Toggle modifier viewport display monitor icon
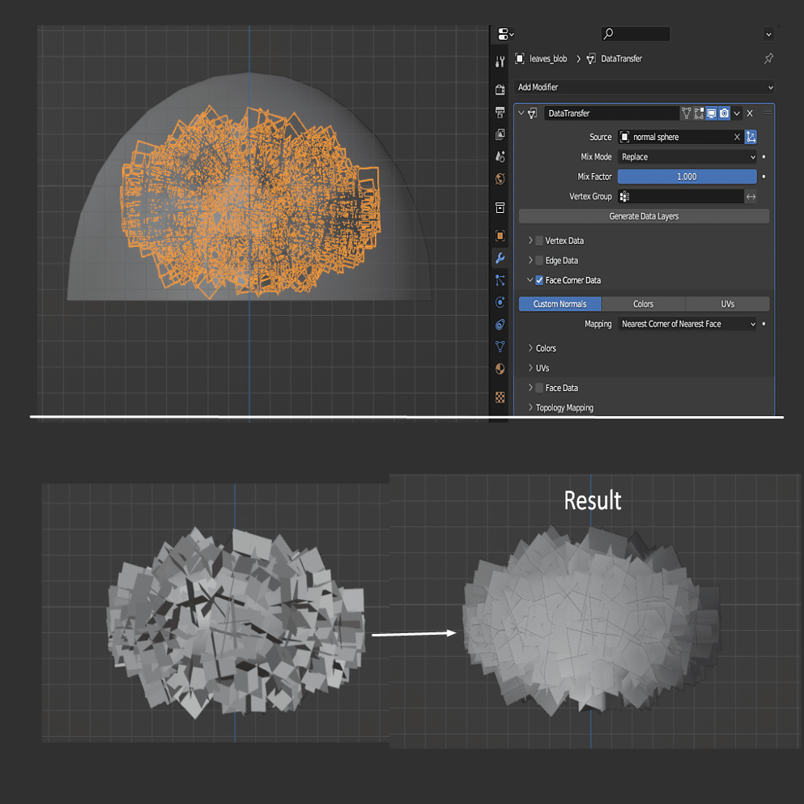The height and width of the screenshot is (804, 804). (712, 113)
